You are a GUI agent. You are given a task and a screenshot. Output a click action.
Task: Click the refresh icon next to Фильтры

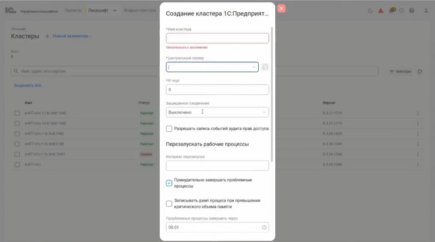[420, 71]
